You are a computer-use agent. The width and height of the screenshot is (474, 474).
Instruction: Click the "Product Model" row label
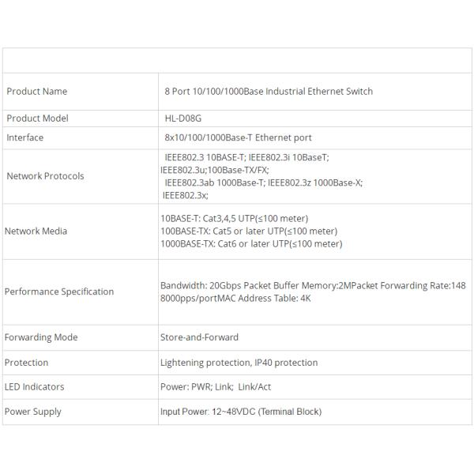[x=38, y=118]
